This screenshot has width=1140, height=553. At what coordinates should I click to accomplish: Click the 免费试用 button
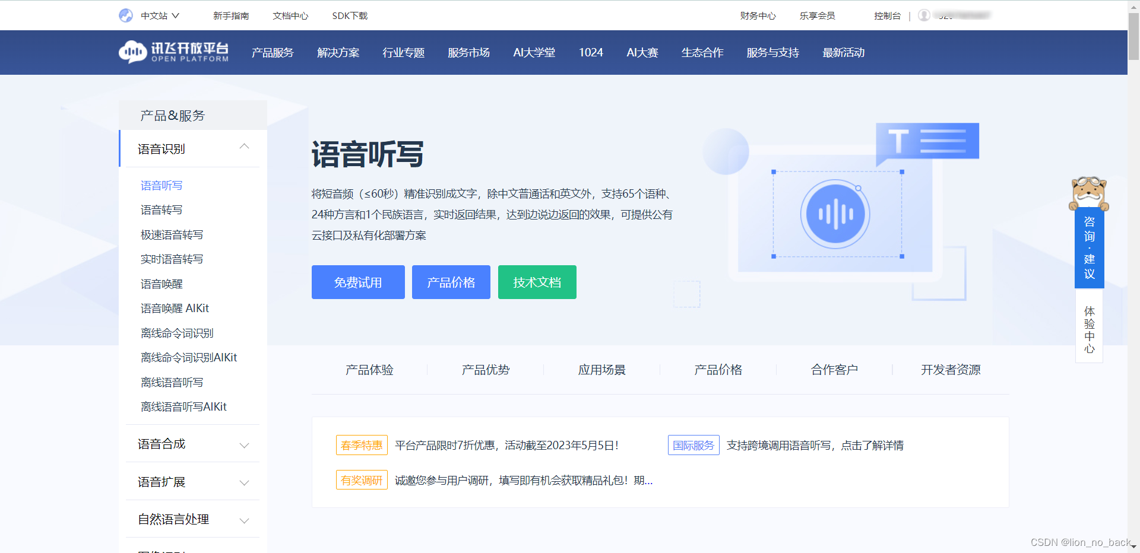pyautogui.click(x=358, y=282)
